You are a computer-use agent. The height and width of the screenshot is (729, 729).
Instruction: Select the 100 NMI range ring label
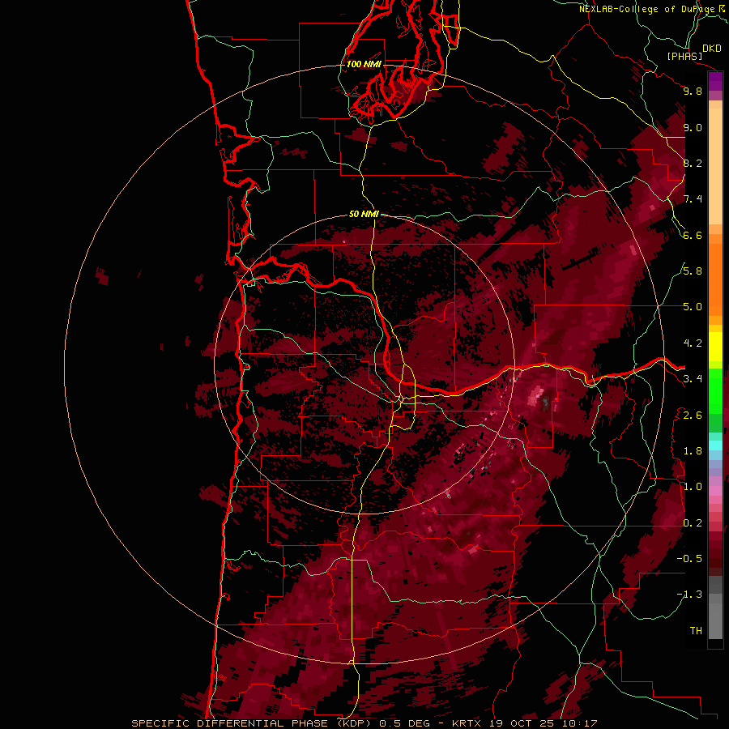364,64
